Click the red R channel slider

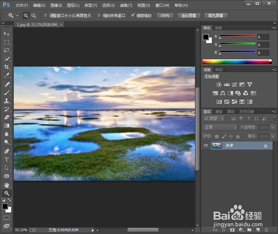coord(238,36)
